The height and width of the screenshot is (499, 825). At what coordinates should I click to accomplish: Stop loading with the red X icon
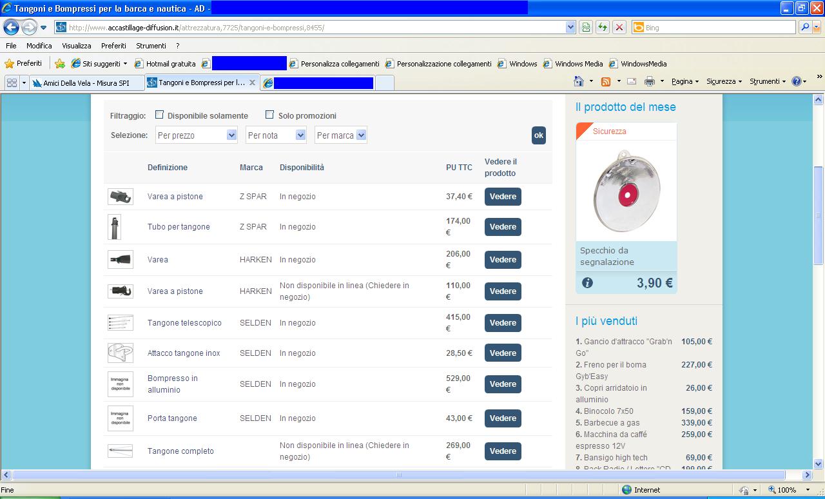coord(619,27)
